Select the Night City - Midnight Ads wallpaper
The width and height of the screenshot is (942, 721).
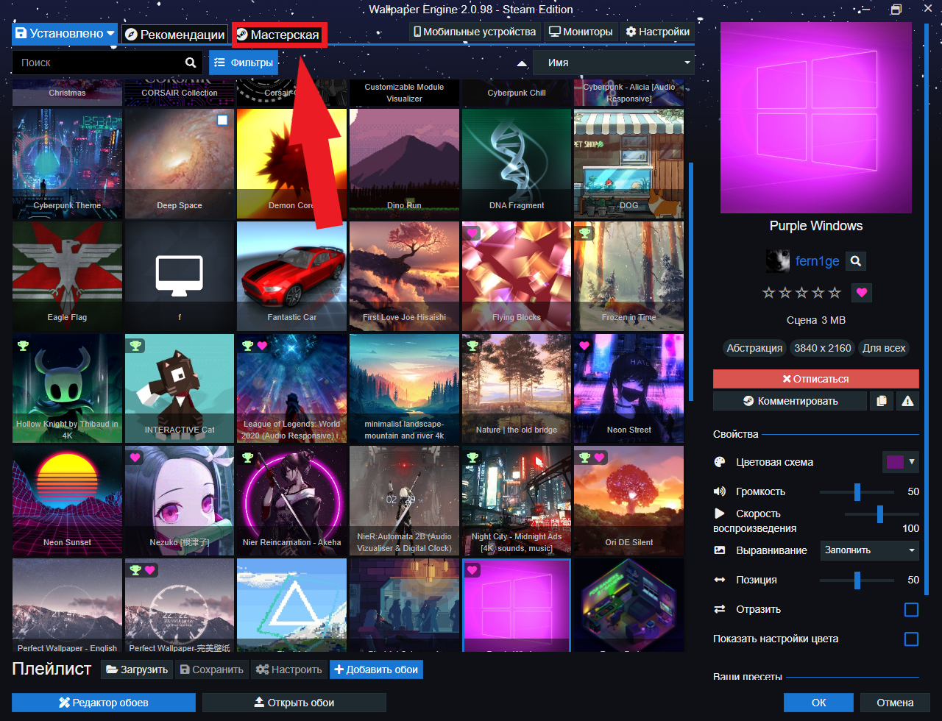[x=517, y=501]
